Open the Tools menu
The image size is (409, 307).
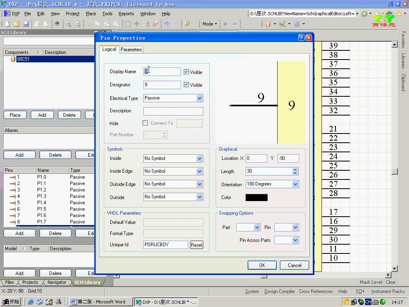pos(107,14)
